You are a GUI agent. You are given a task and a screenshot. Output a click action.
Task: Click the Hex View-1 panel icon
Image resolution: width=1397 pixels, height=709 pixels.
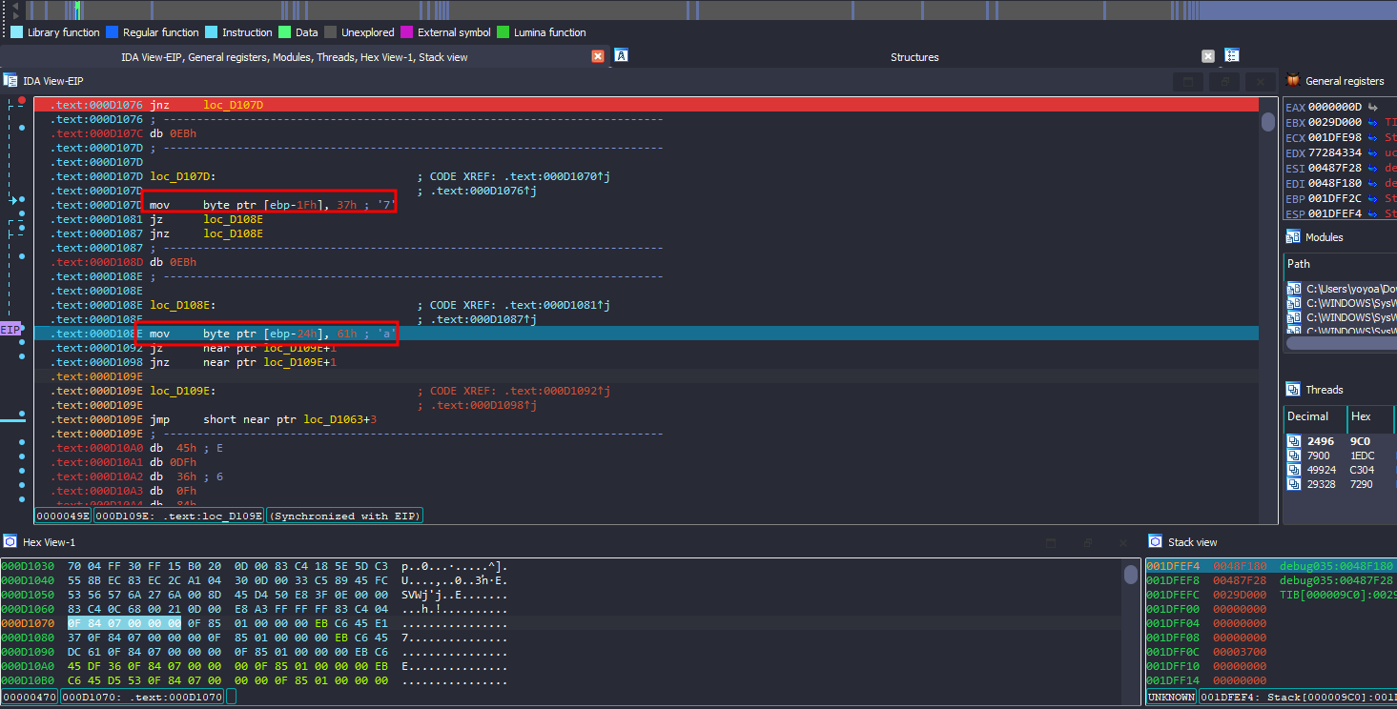pyautogui.click(x=10, y=542)
